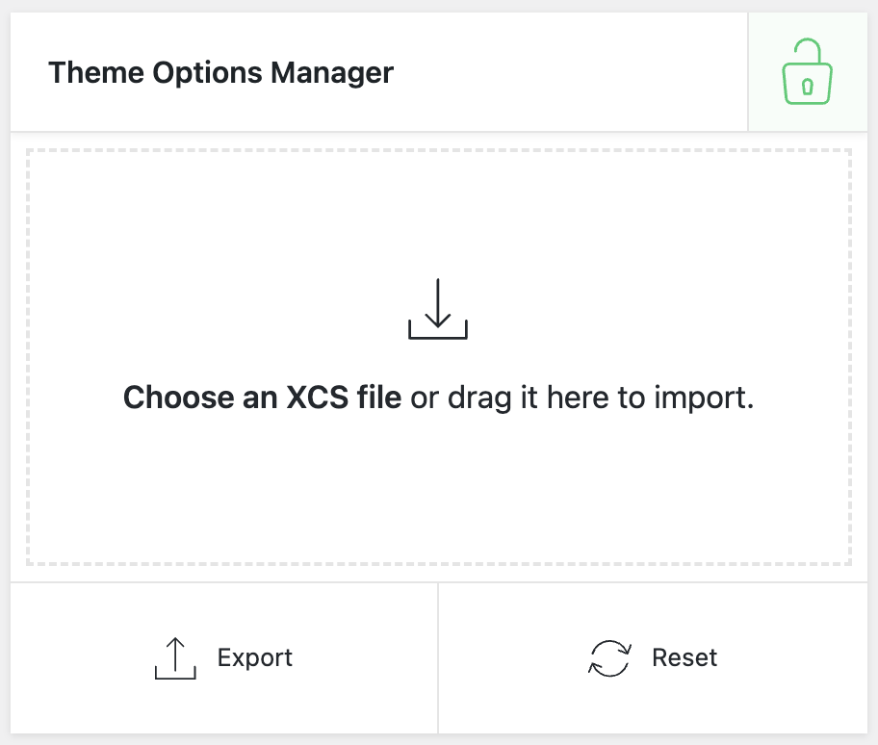Click the tray-with-up-arrow icon beside Export
This screenshot has width=878, height=745.
(175, 658)
